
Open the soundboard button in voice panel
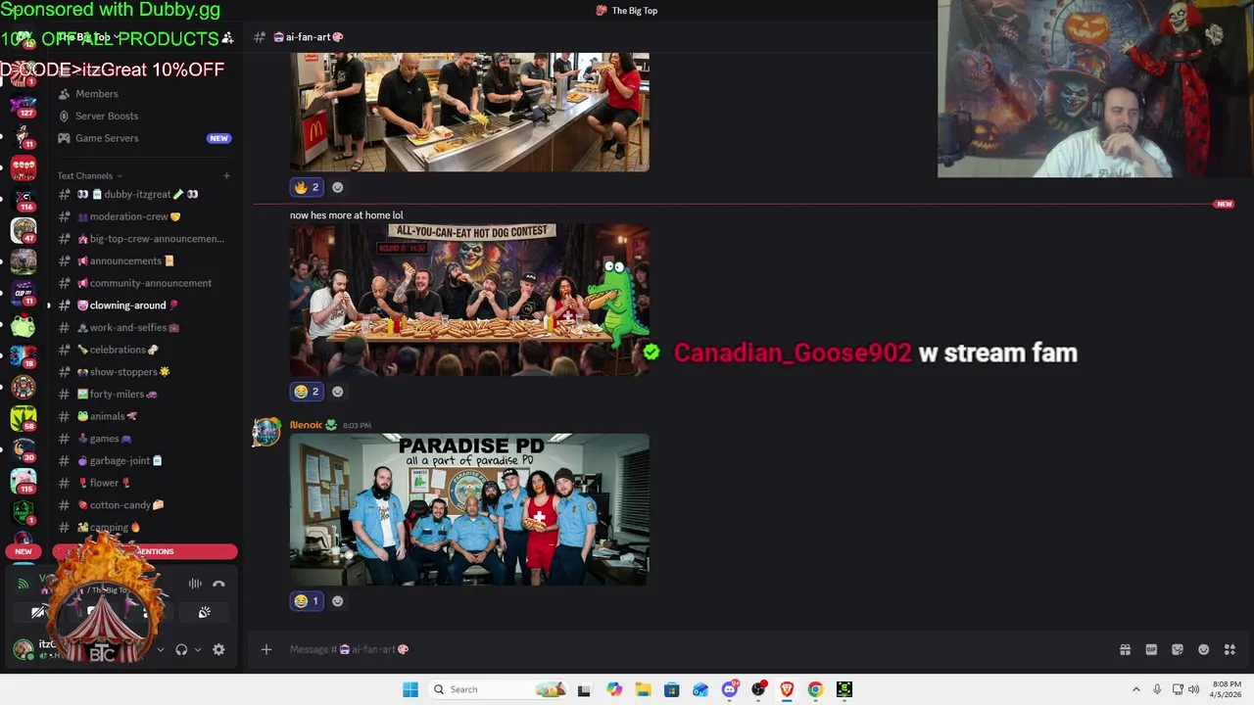(204, 612)
